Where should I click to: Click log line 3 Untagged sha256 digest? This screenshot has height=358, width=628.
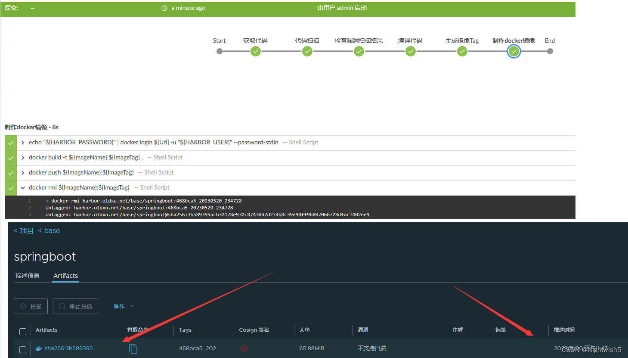pos(207,215)
